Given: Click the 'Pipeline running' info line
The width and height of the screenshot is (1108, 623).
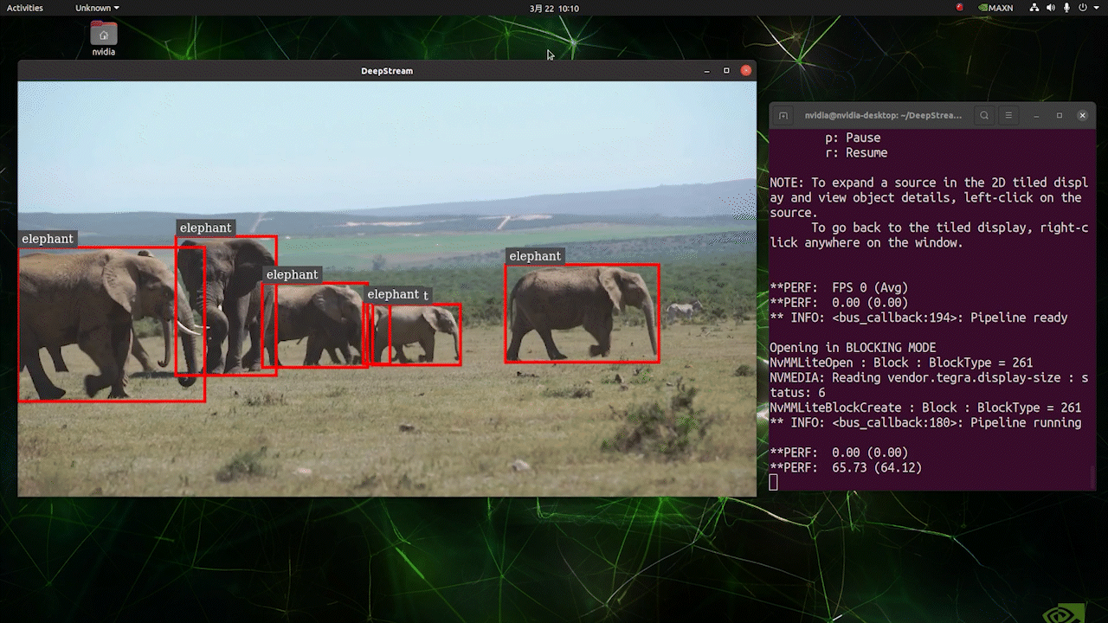Looking at the screenshot, I should click(925, 422).
